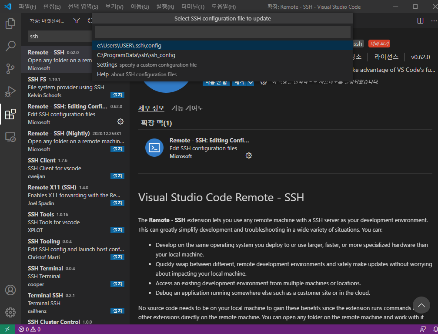Open the 파일(F) menu
The image size is (438, 334).
tap(27, 7)
